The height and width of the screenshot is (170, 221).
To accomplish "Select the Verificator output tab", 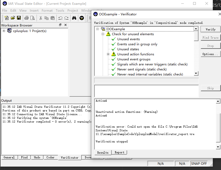I will click(x=70, y=158).
